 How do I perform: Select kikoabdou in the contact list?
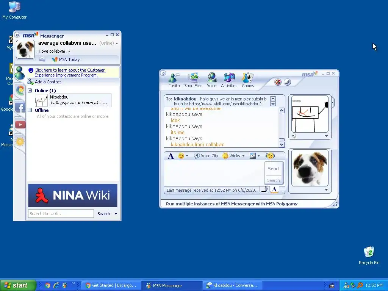point(80,100)
